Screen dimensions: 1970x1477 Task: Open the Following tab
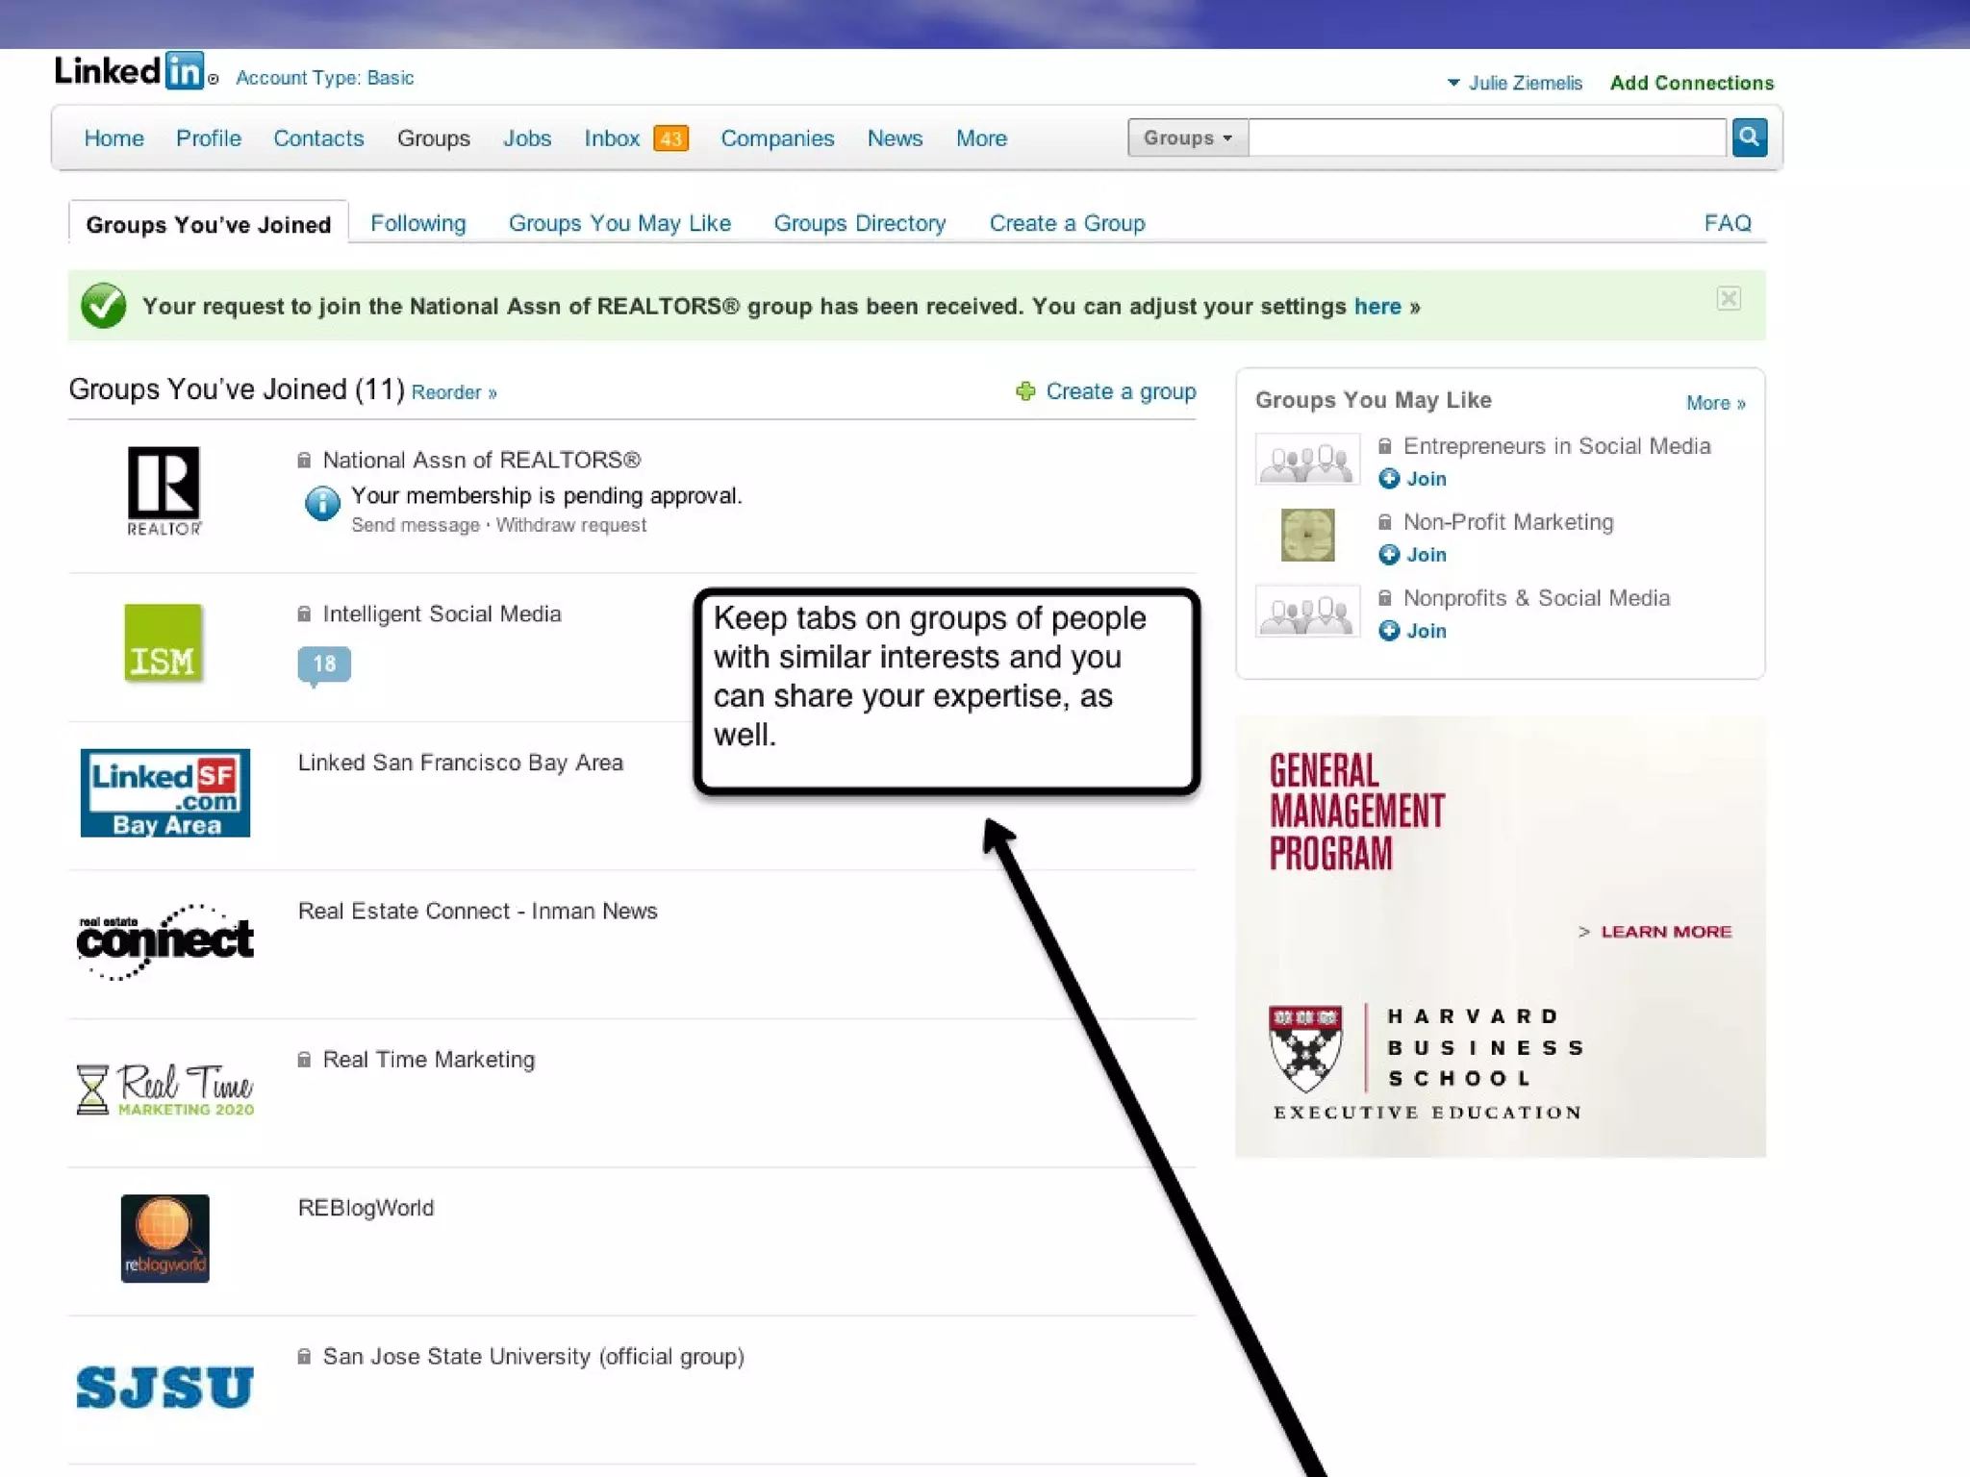(x=417, y=223)
